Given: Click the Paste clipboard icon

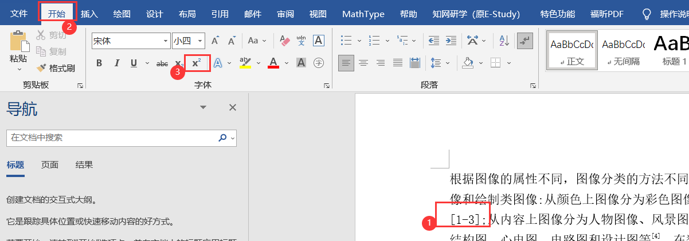Looking at the screenshot, I should 18,42.
